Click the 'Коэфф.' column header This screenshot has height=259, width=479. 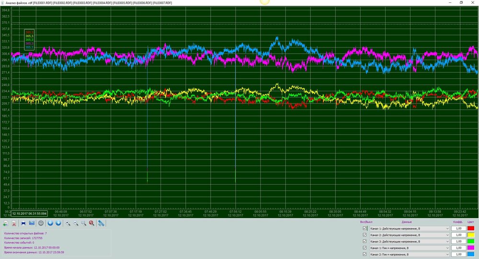(457, 222)
